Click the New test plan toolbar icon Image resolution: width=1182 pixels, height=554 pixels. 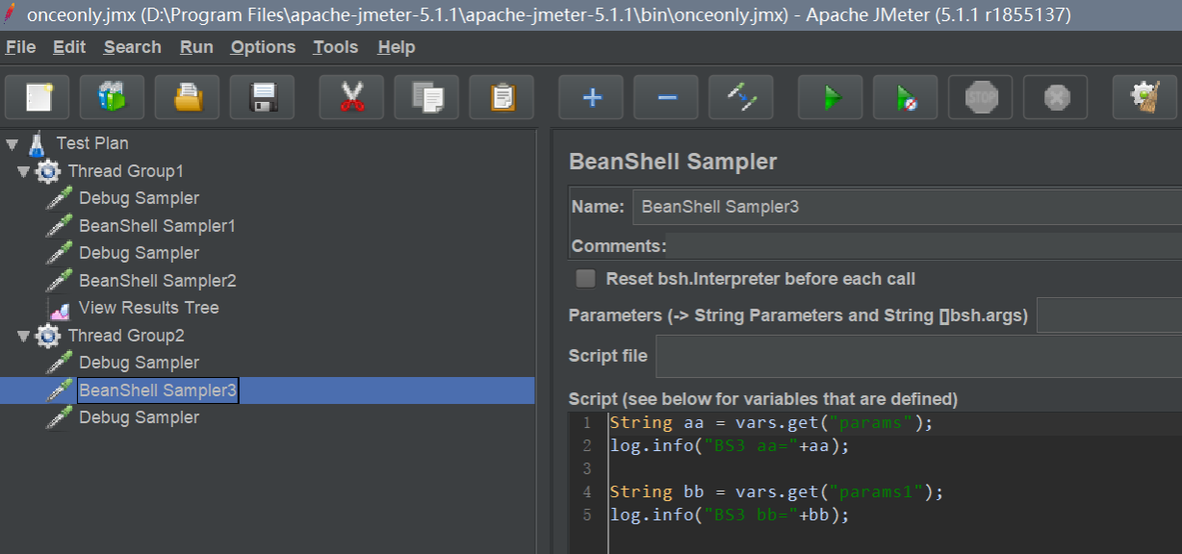coord(38,97)
